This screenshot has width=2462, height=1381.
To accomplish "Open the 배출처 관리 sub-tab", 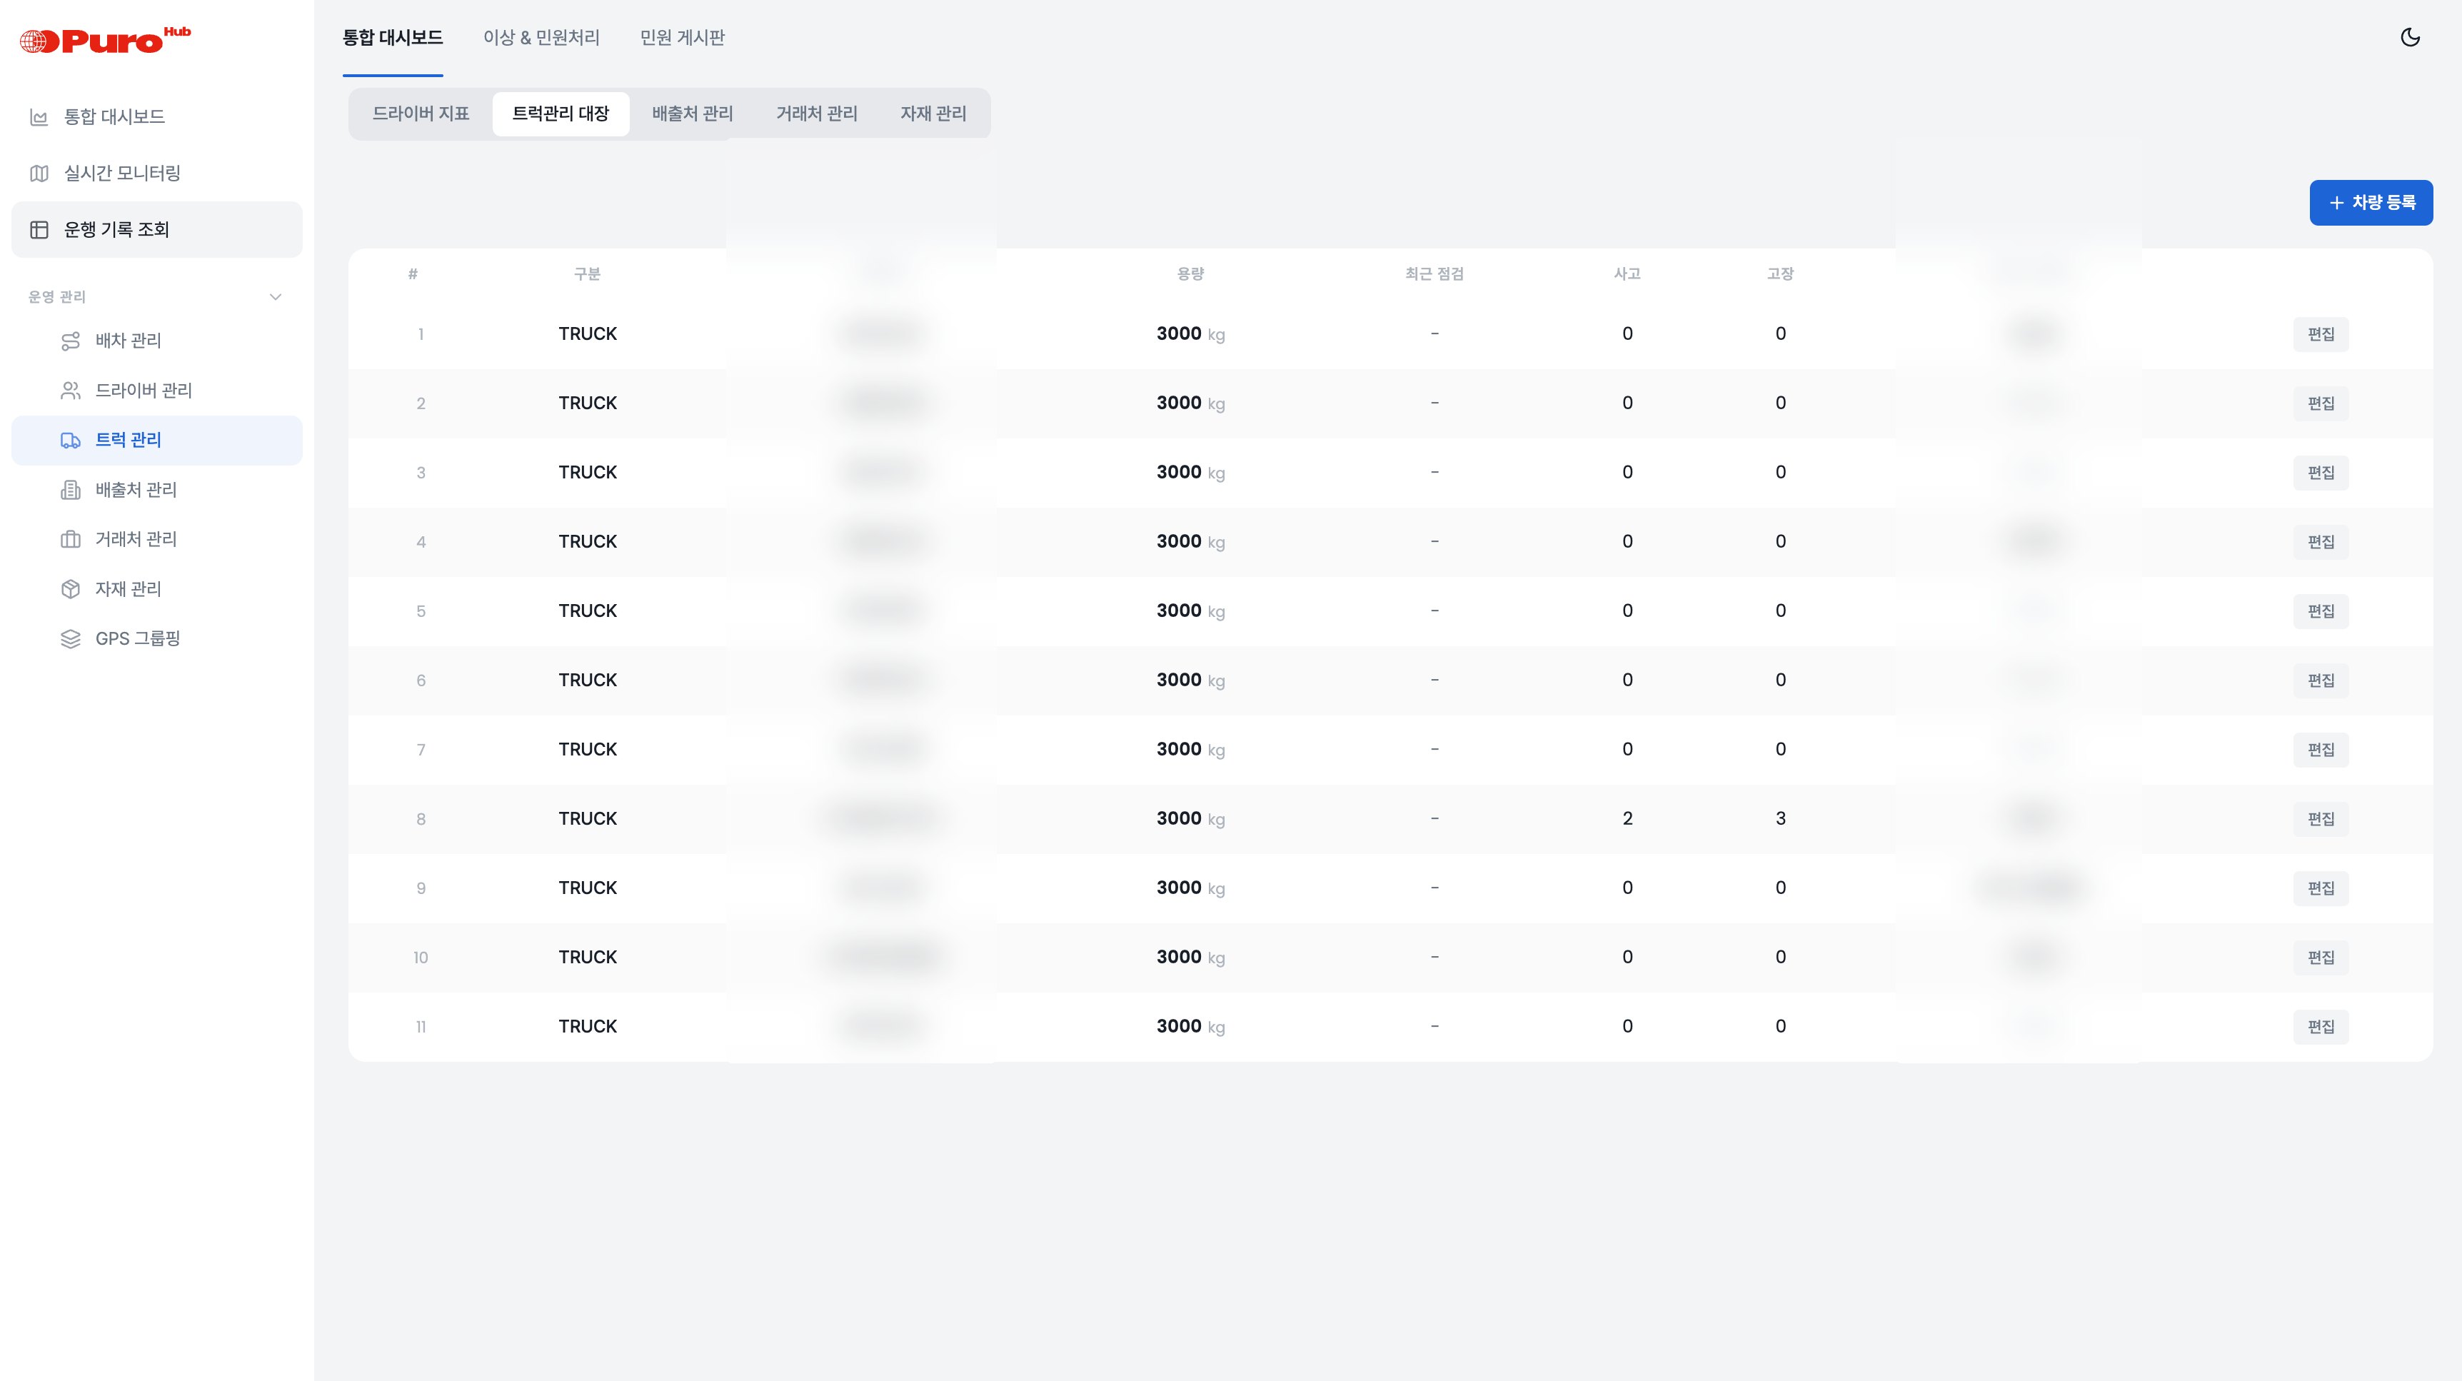I will click(693, 114).
